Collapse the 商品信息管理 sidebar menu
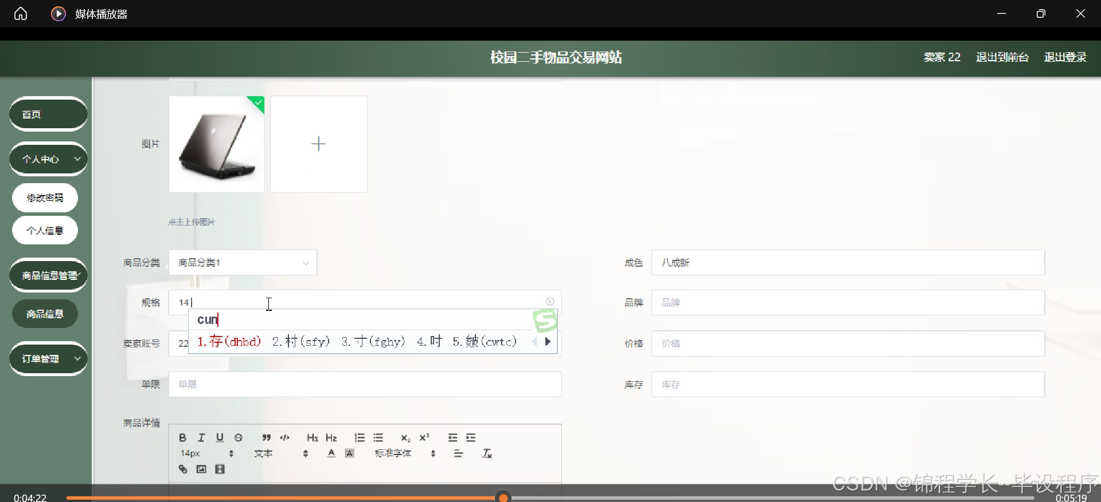 pos(48,276)
